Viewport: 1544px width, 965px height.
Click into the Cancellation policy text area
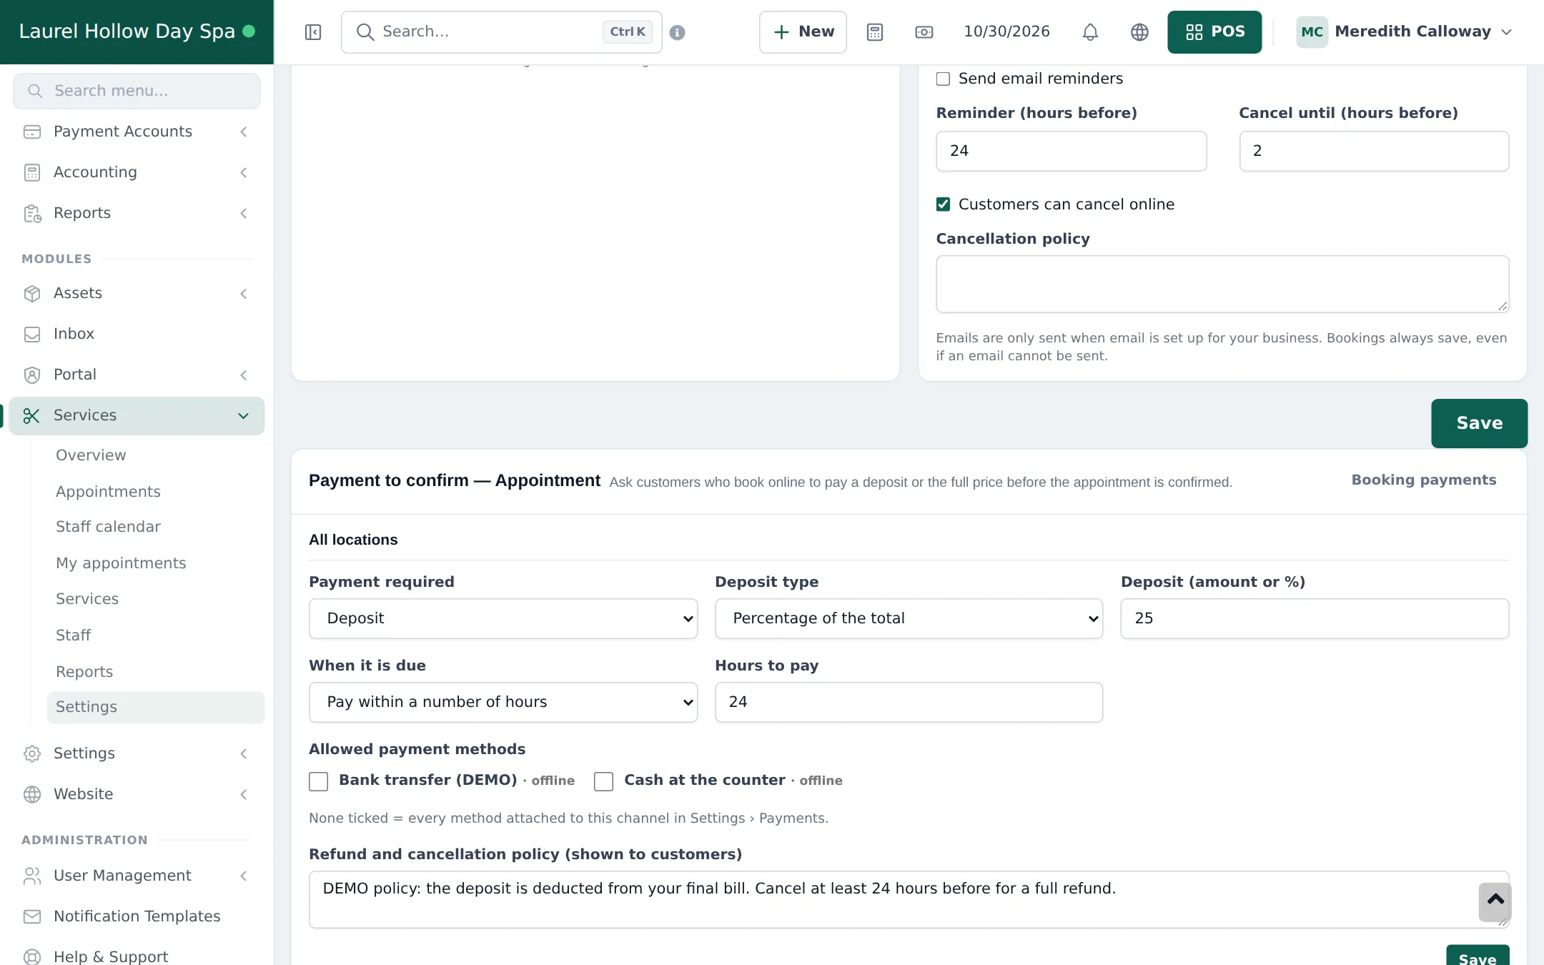pyautogui.click(x=1222, y=284)
